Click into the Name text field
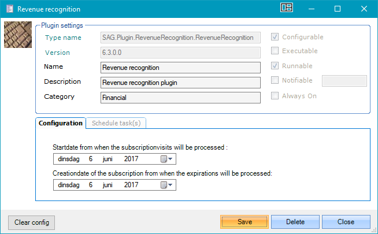 pos(180,67)
